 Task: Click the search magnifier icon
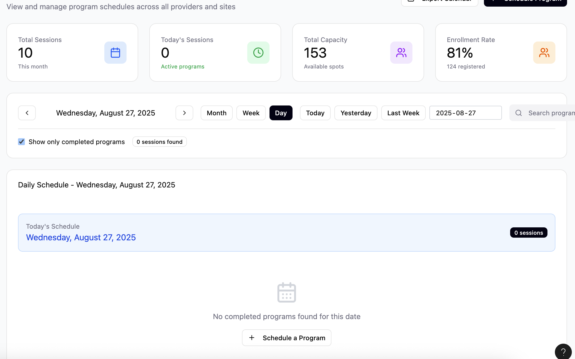[x=519, y=113]
